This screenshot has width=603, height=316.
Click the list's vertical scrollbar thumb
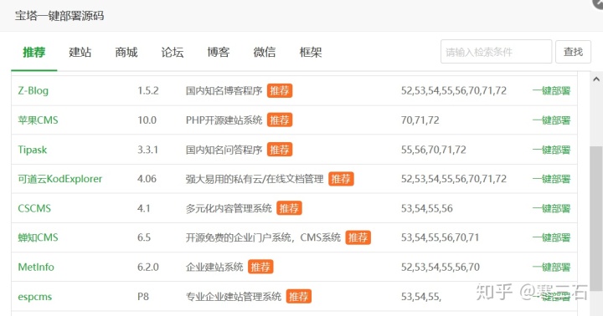click(596, 219)
